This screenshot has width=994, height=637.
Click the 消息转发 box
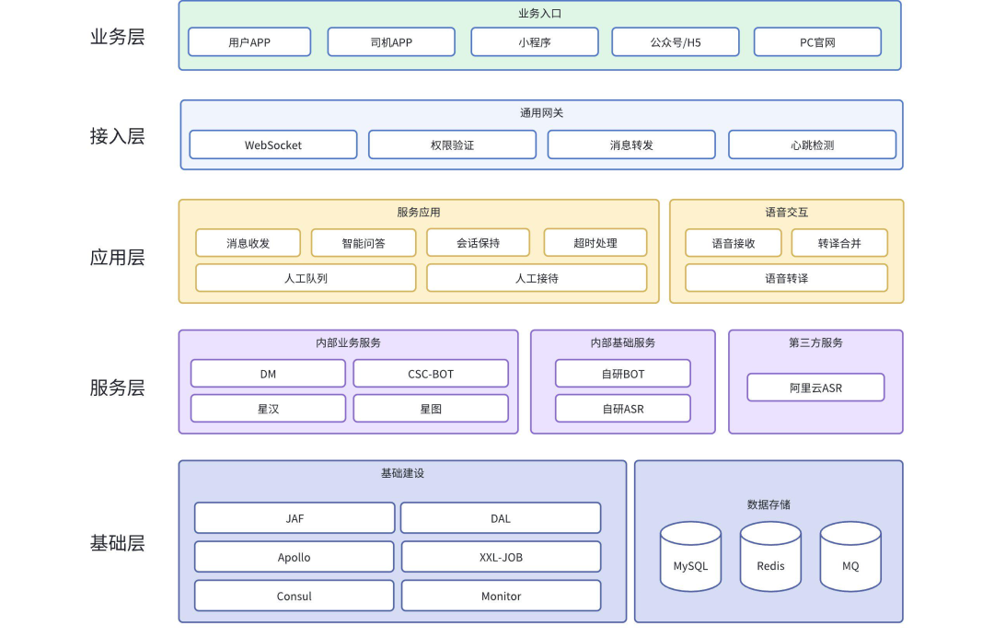click(631, 145)
